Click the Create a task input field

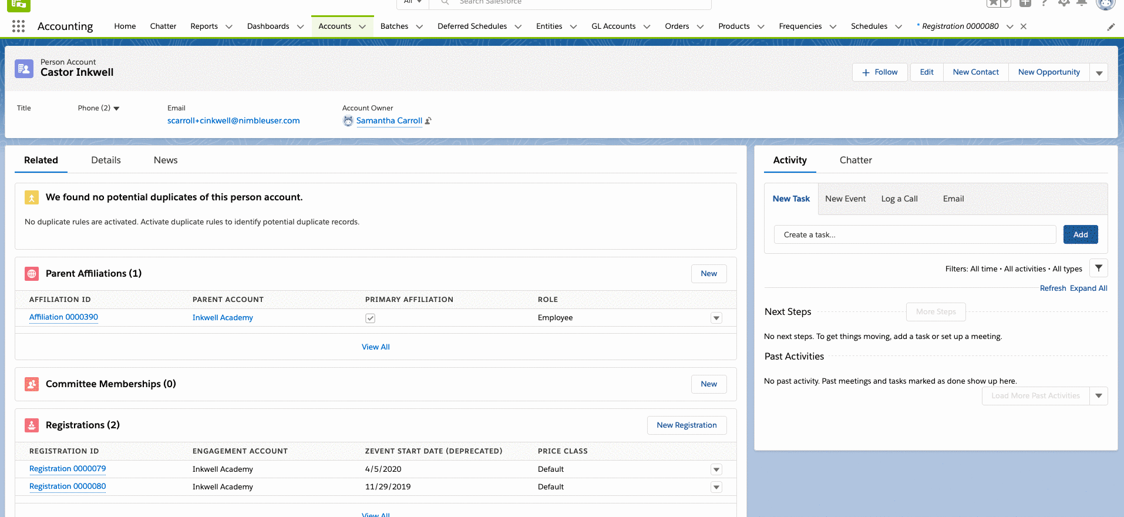click(914, 235)
